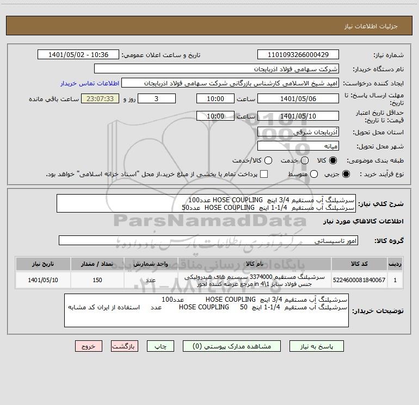Click the need number field 1101093266000429
Image resolution: width=419 pixels, height=405 pixels.
point(298,55)
